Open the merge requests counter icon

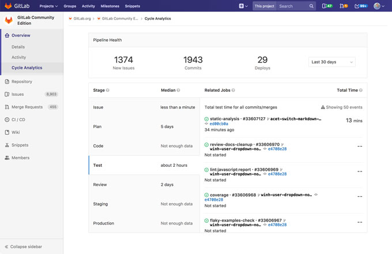pyautogui.click(x=344, y=6)
